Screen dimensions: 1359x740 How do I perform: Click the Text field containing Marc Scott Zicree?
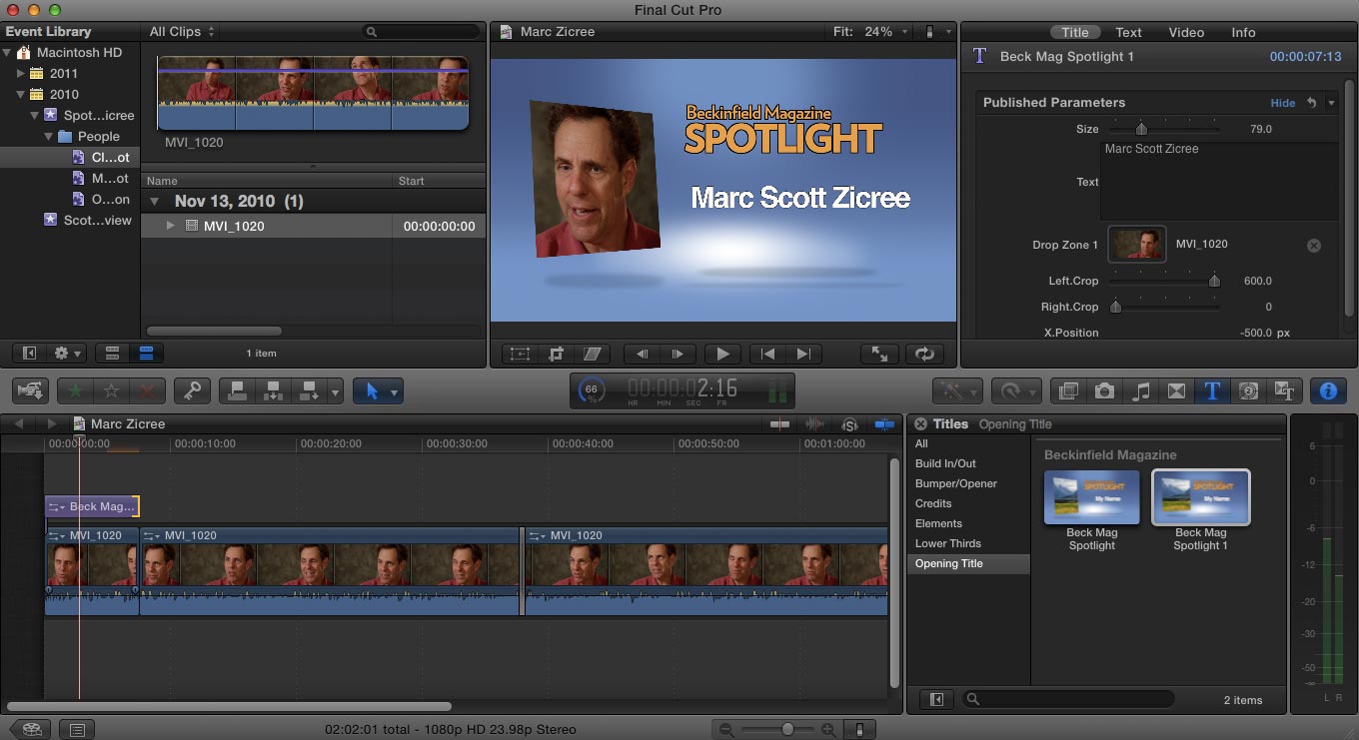(x=1219, y=181)
